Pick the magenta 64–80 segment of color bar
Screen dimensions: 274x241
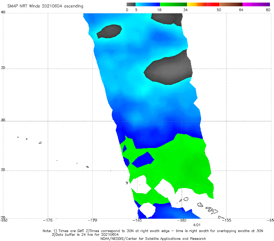tap(256, 4)
